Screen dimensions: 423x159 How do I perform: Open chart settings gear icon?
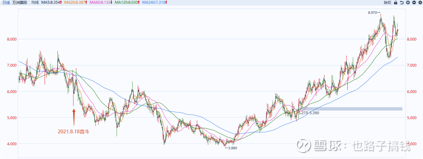[420, 2]
